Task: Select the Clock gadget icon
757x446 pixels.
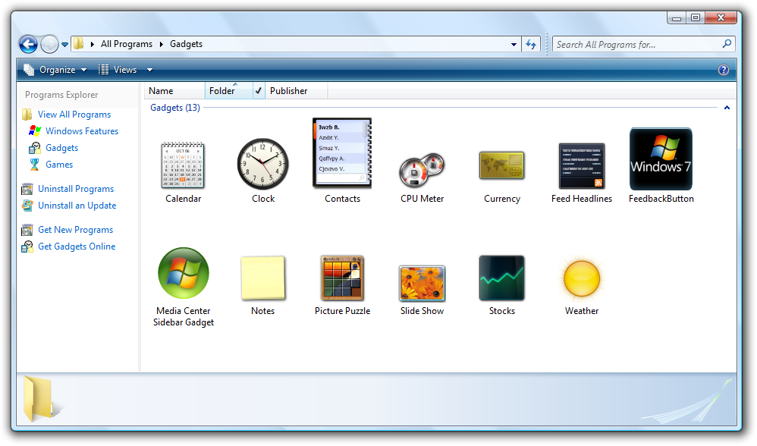Action: (x=263, y=165)
